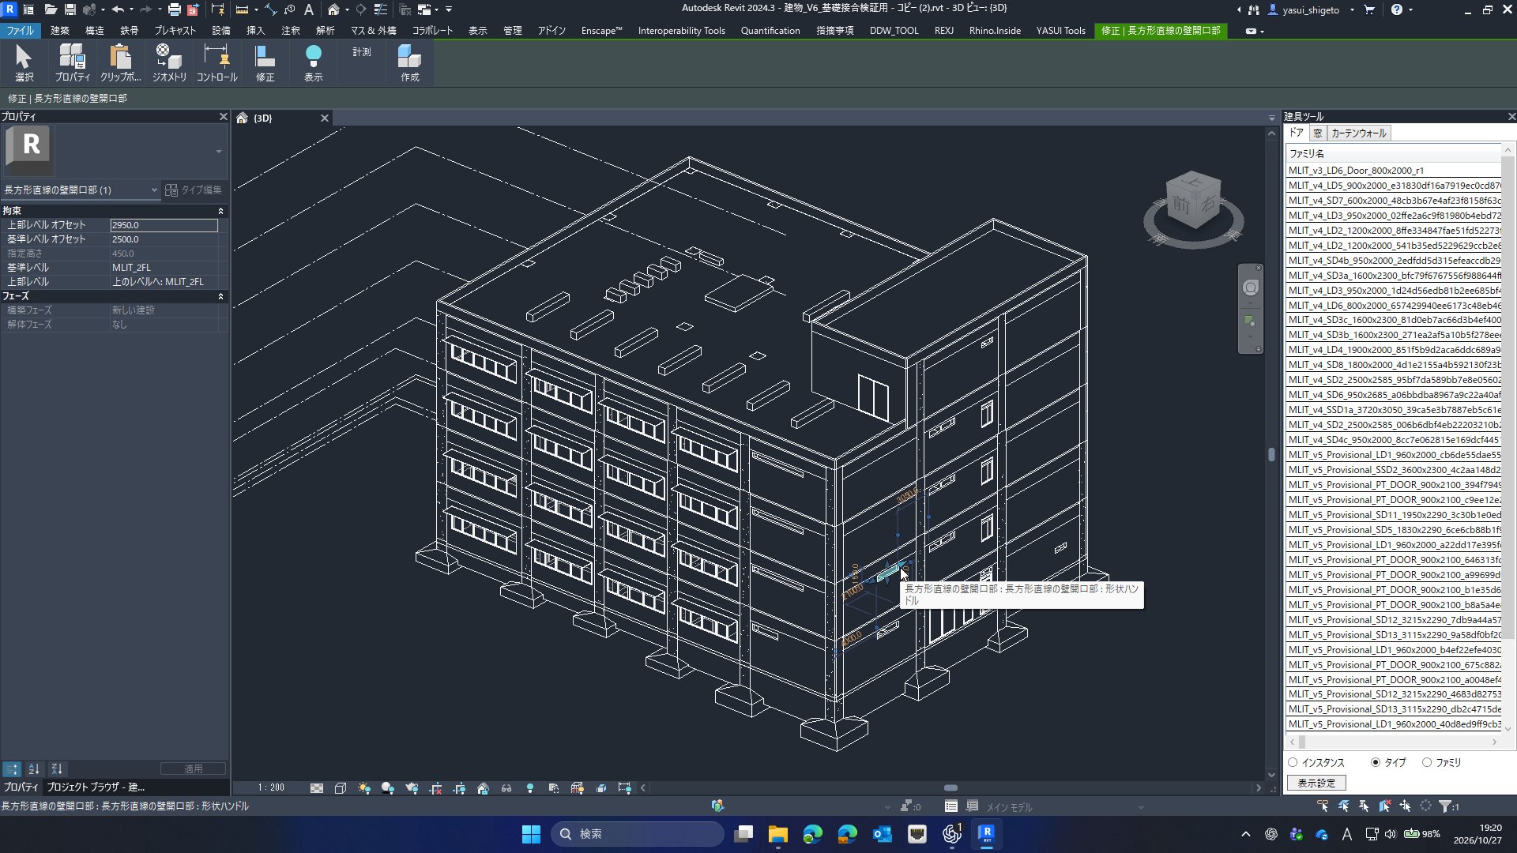Click the ViewCube navigation widget
The image size is (1517, 853).
tap(1193, 207)
